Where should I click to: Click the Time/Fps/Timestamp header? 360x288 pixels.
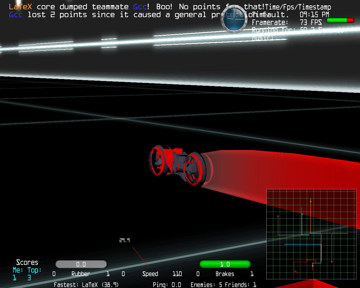298,7
